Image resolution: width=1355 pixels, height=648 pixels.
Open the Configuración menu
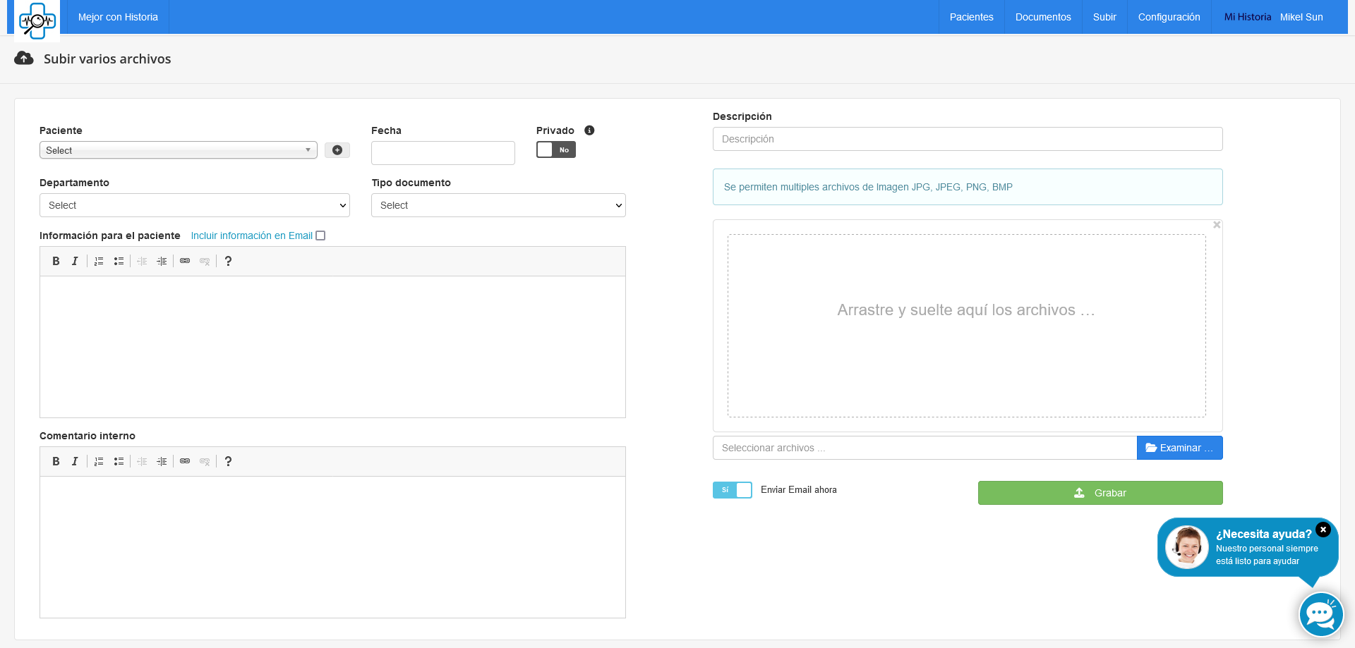(1169, 17)
